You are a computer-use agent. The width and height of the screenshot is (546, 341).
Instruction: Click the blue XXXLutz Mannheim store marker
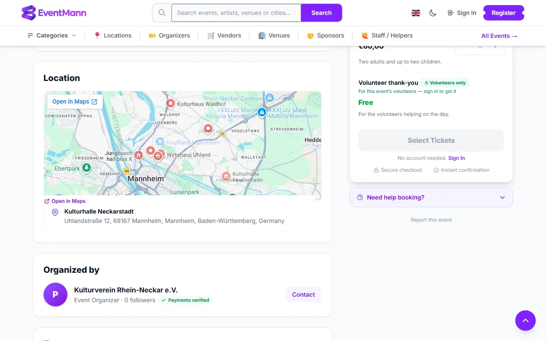pos(262,113)
